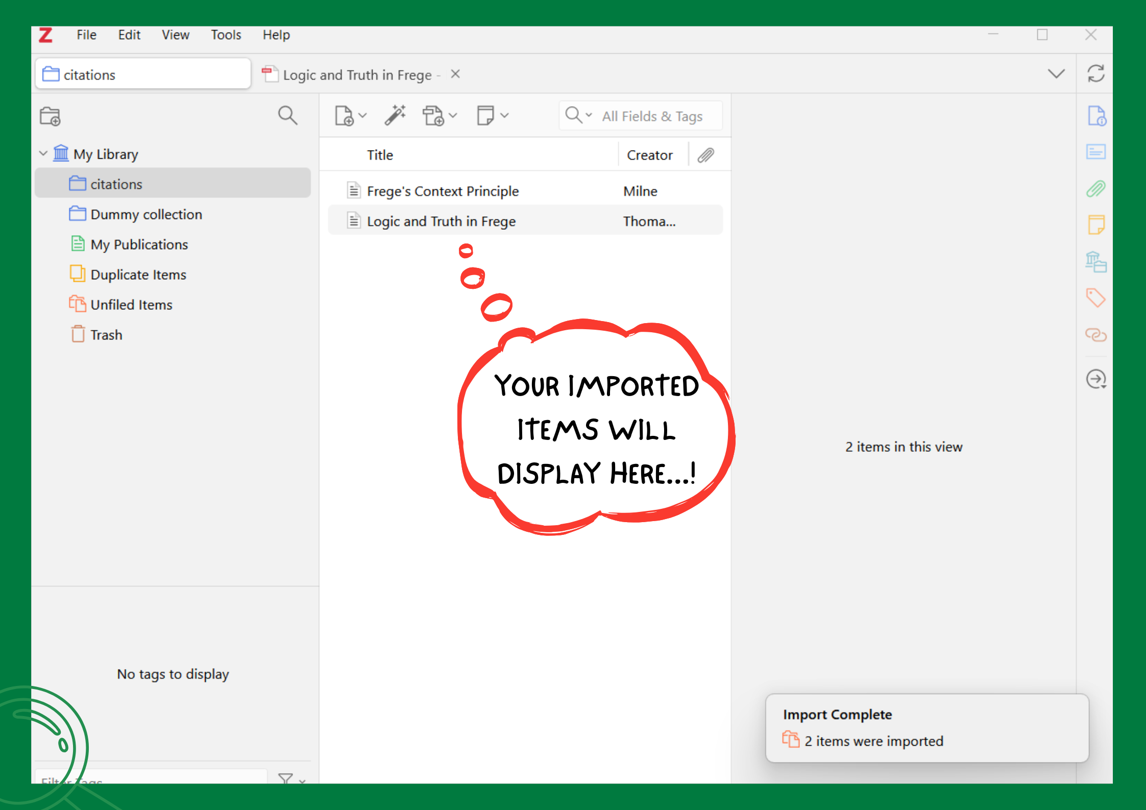This screenshot has height=810, width=1146.
Task: Click the Add Attachment icon
Action: (433, 116)
